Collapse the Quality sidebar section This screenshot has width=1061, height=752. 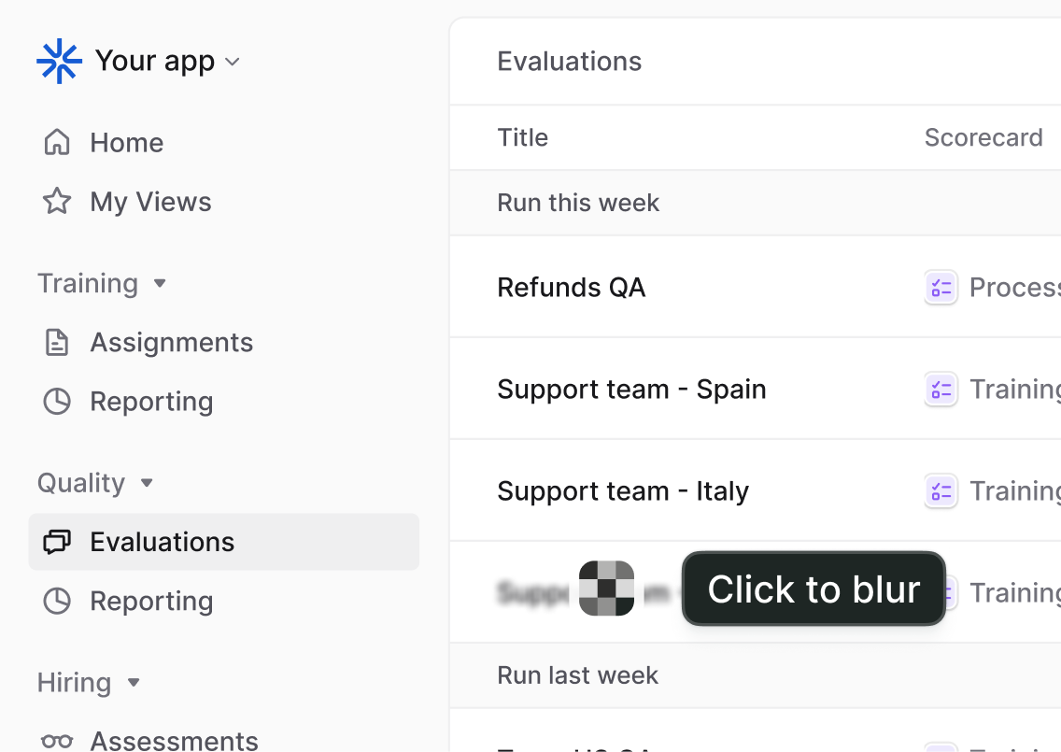pos(147,483)
